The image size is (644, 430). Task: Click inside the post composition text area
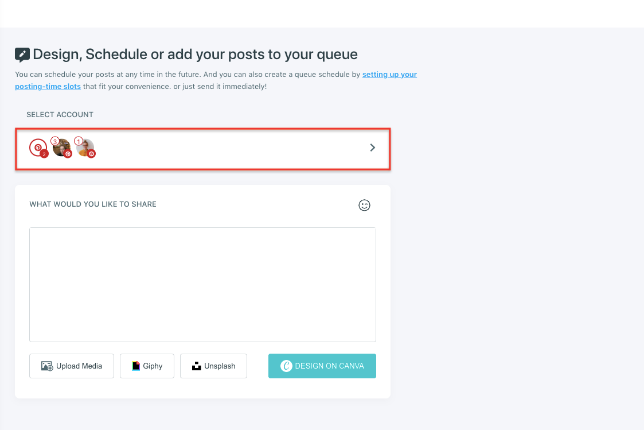click(x=202, y=284)
